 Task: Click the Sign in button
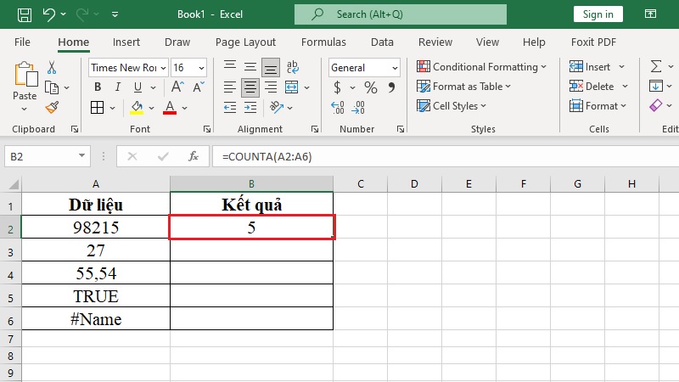pyautogui.click(x=598, y=14)
